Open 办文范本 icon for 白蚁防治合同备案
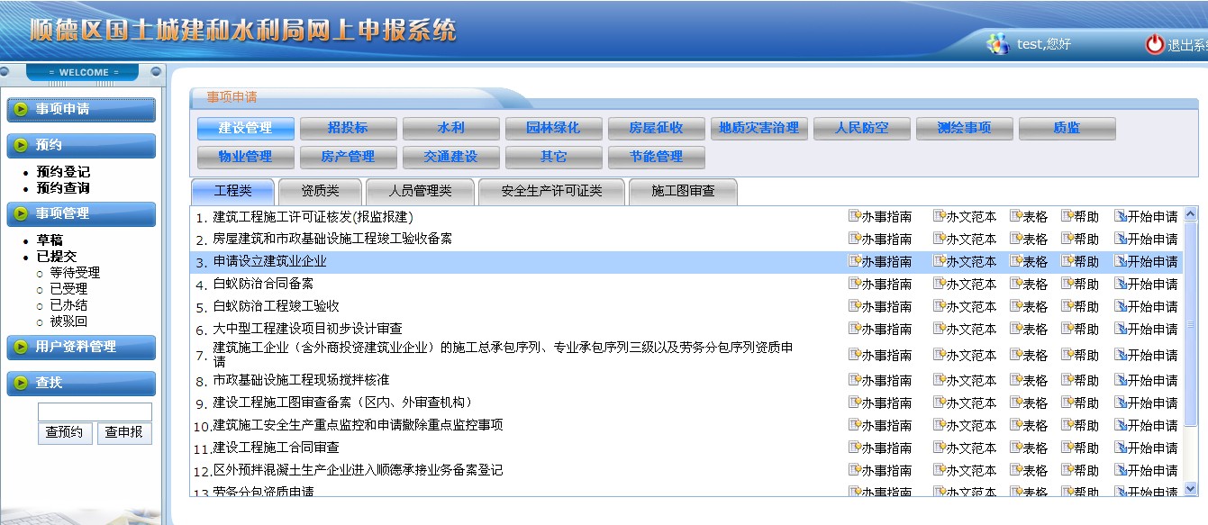Screen dimensions: 1208x525 pyautogui.click(x=939, y=284)
